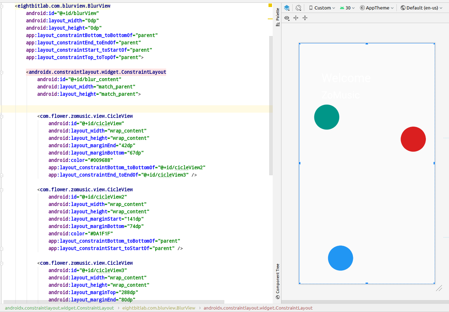This screenshot has height=312, width=449.
Task: Select the blue circle in the design preview
Action: pyautogui.click(x=340, y=258)
